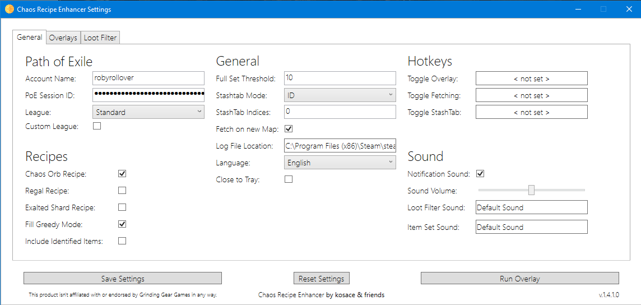641x305 pixels.
Task: Click the Full Set Threshold field
Action: point(340,78)
